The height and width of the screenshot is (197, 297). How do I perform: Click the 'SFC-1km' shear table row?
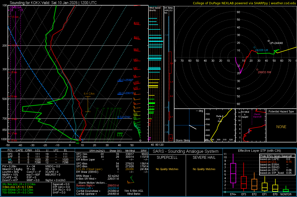[112, 154]
